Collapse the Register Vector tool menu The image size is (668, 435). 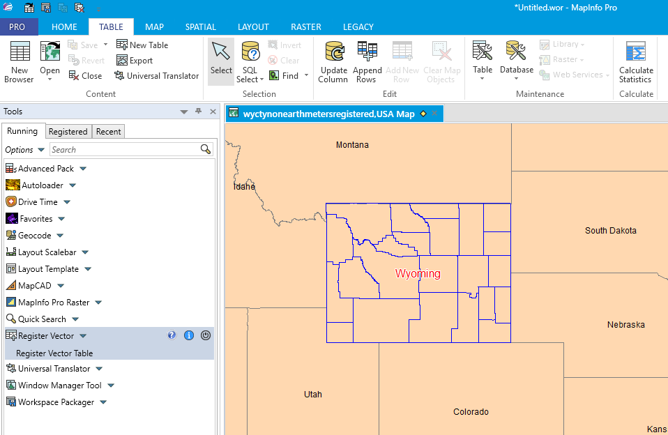(x=83, y=336)
